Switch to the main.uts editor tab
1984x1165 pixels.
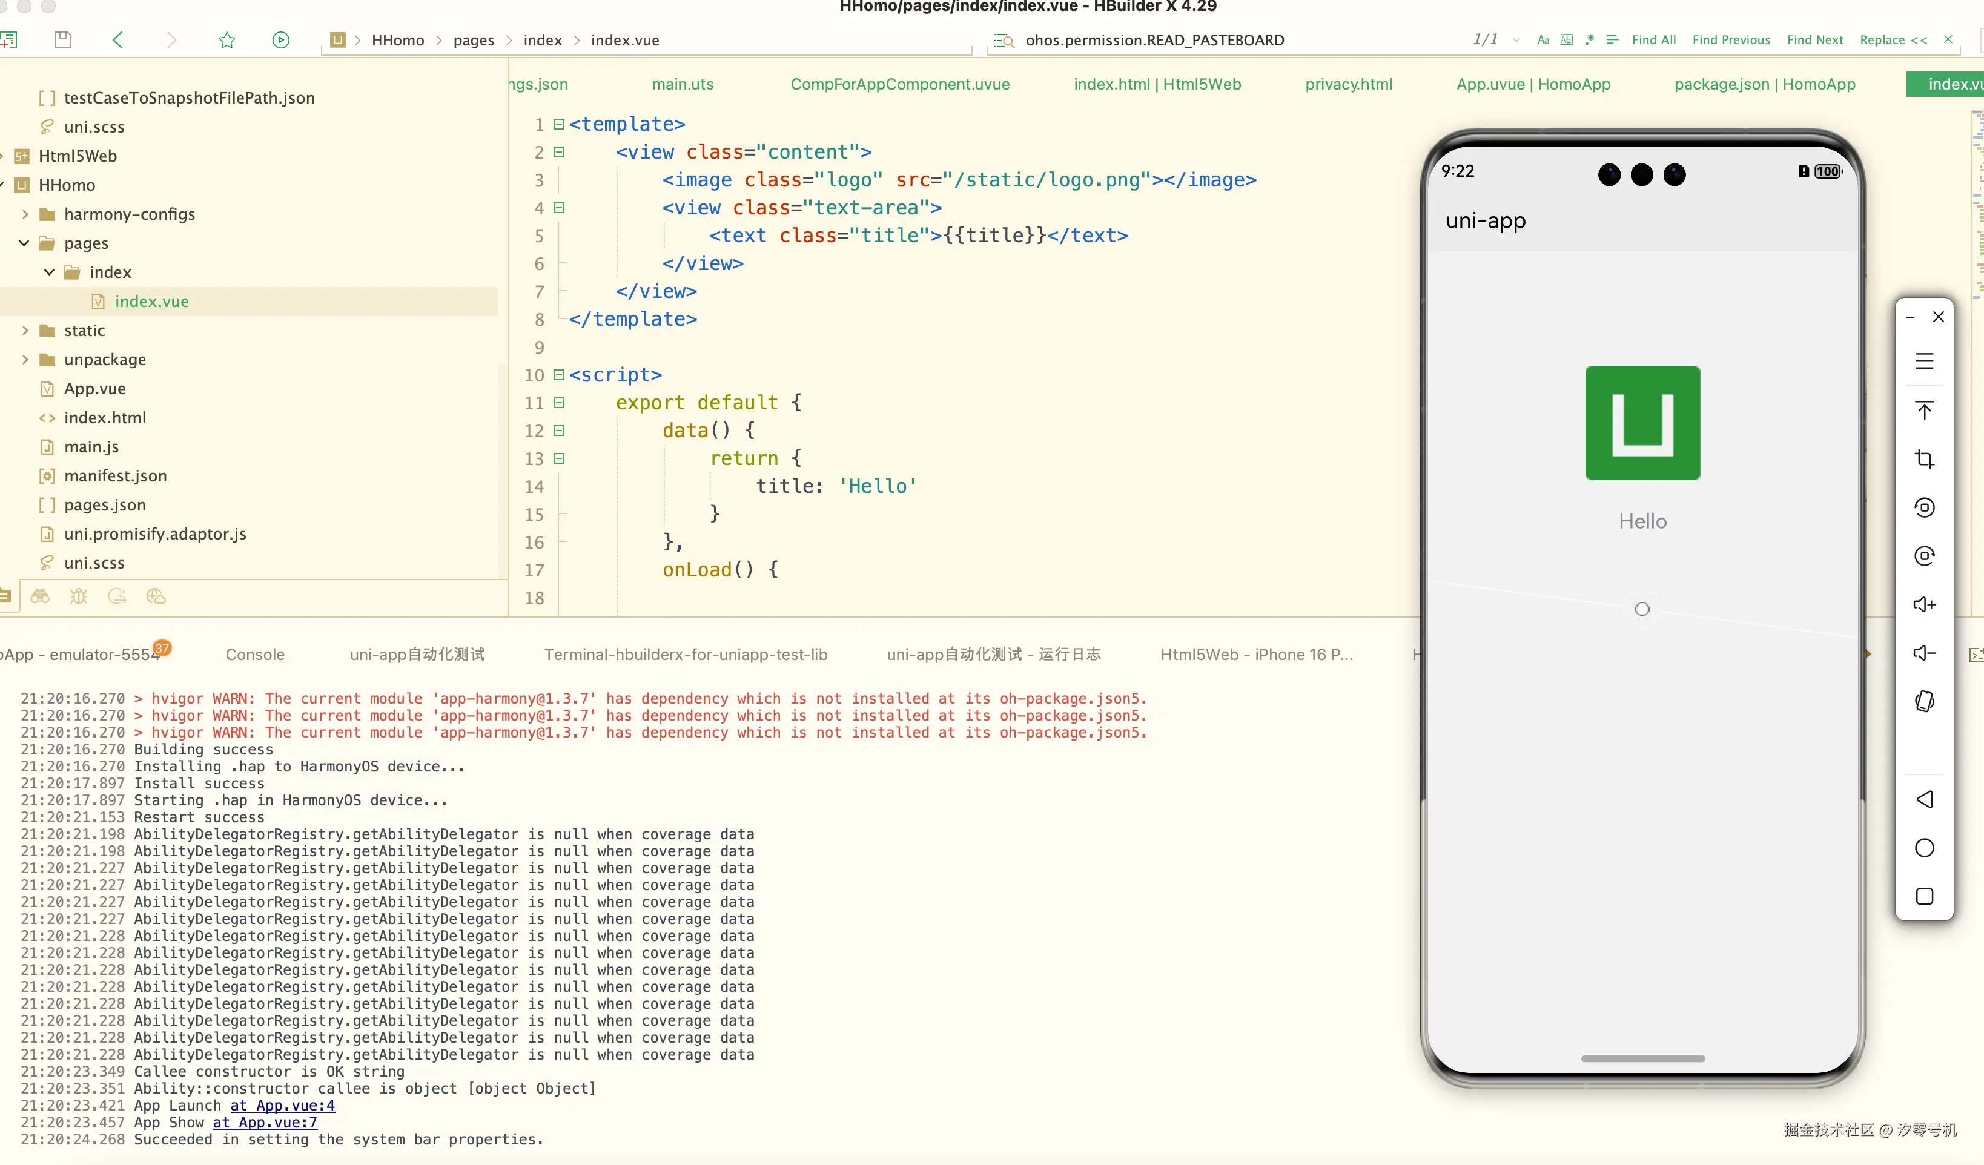point(682,84)
